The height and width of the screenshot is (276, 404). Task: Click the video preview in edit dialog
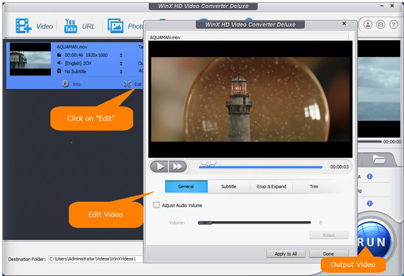[x=250, y=99]
